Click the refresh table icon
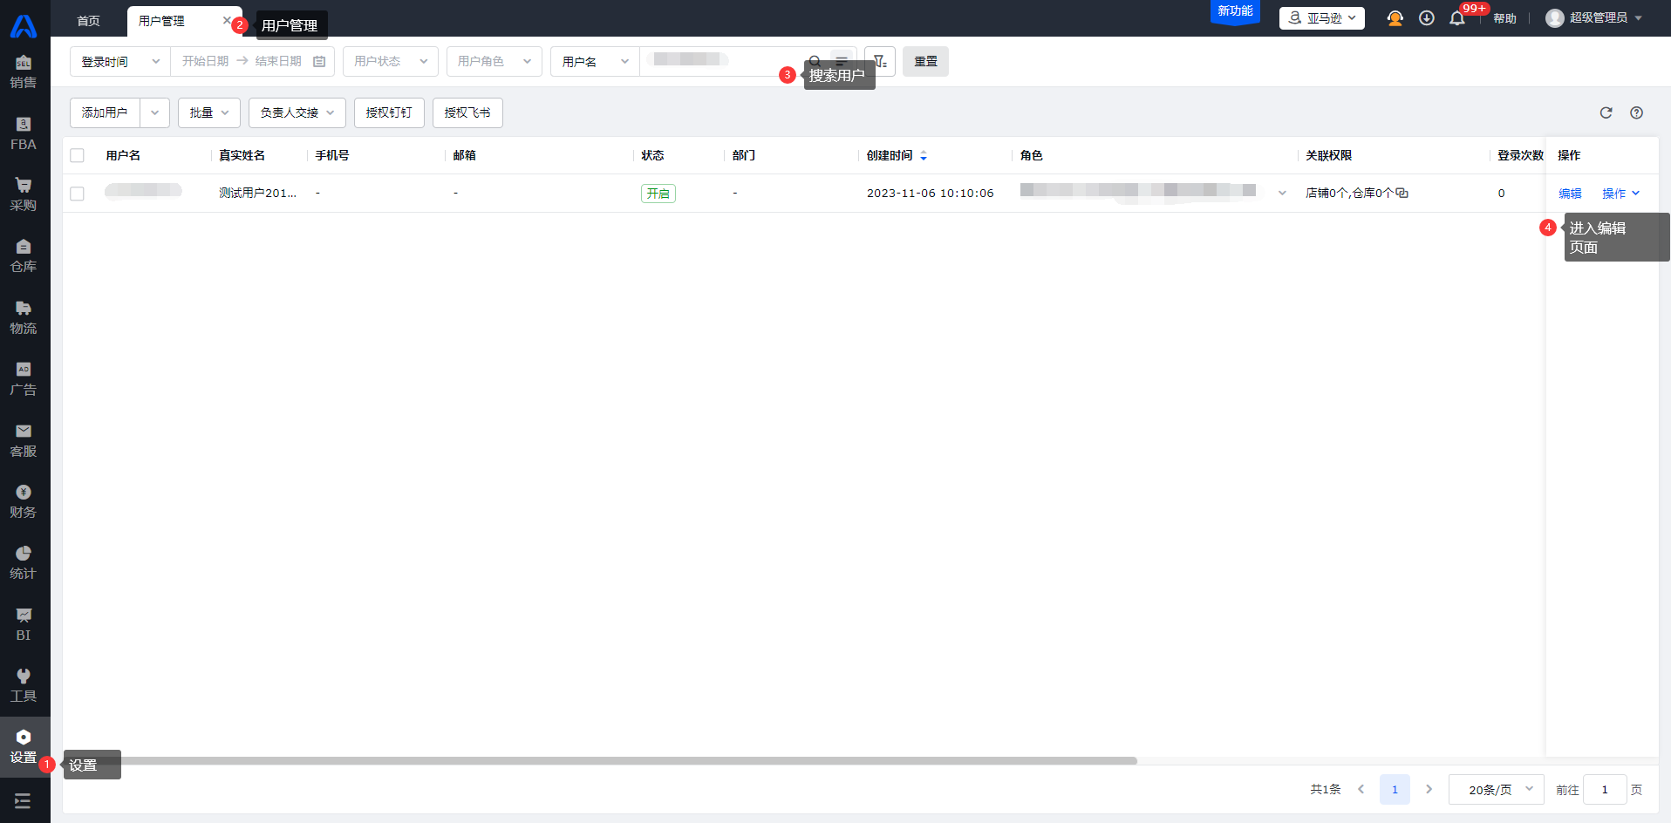 tap(1606, 112)
